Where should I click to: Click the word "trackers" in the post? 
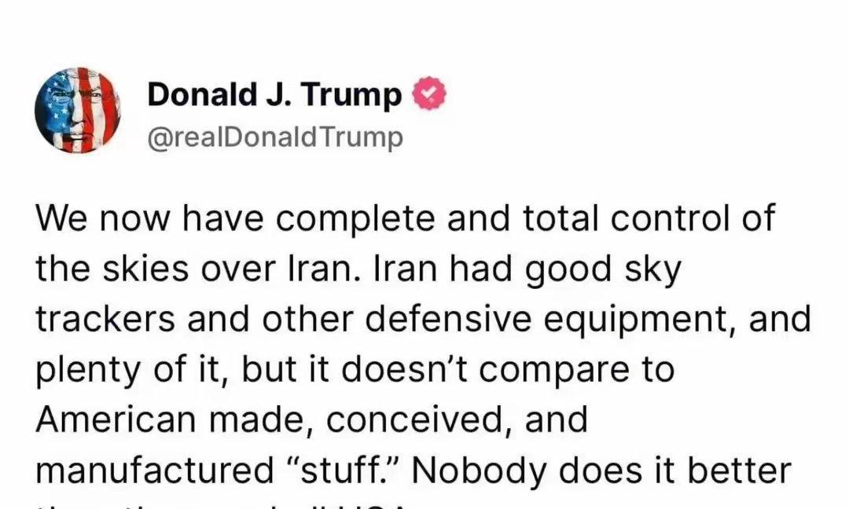pyautogui.click(x=105, y=319)
